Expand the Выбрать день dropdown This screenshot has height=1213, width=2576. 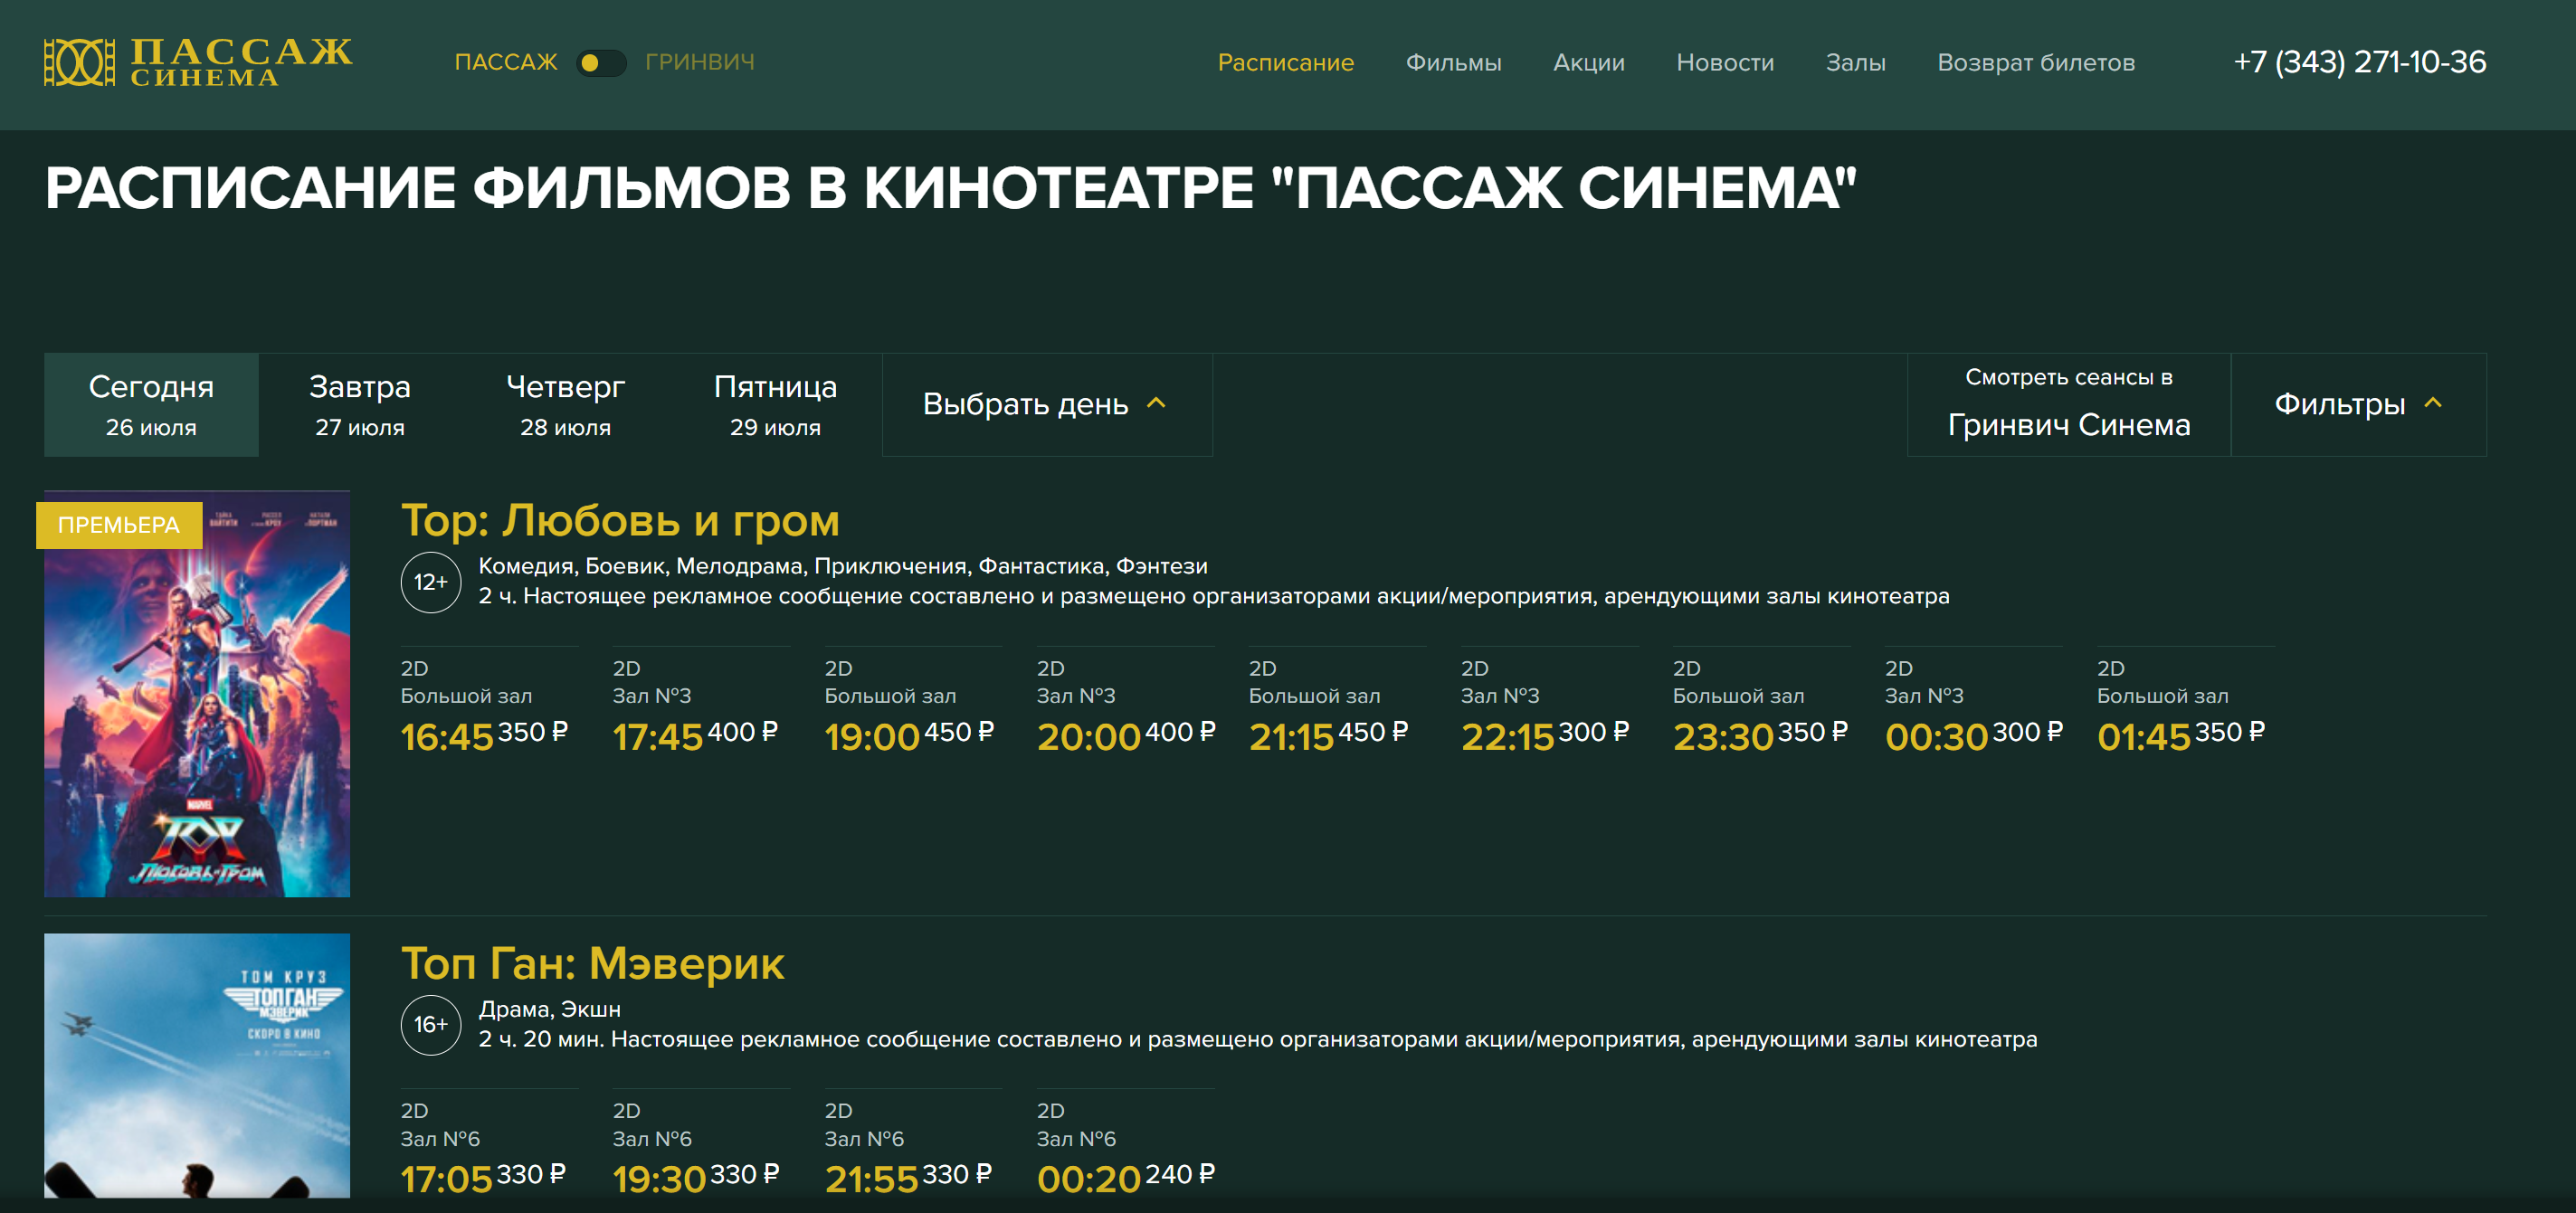coord(1046,404)
